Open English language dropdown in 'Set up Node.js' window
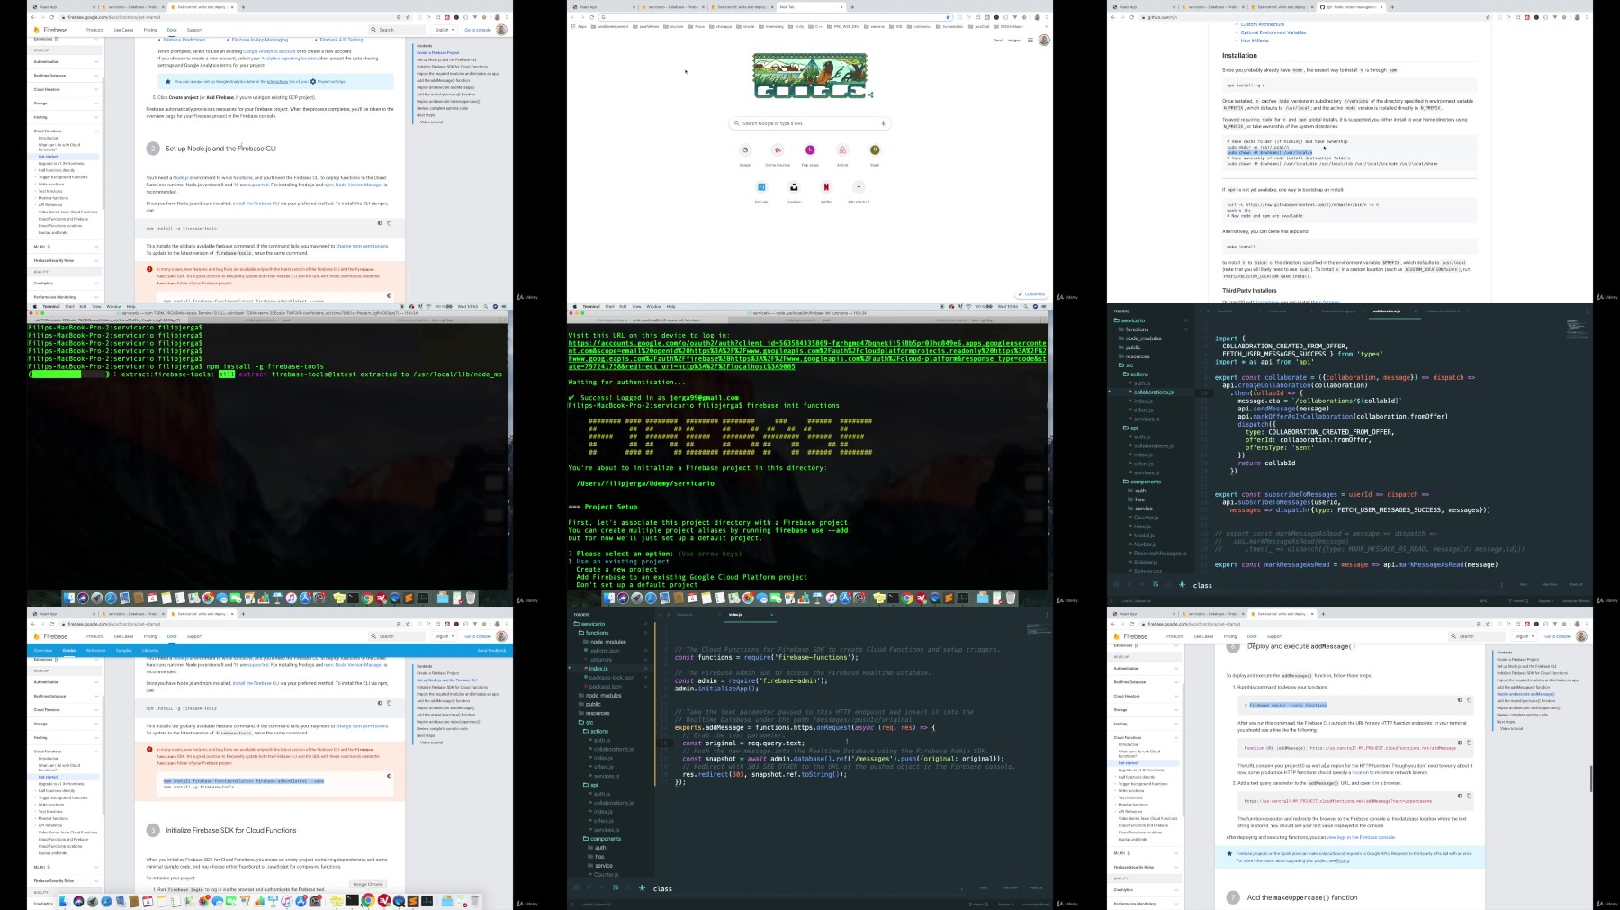Viewport: 1620px width, 910px height. pos(443,30)
